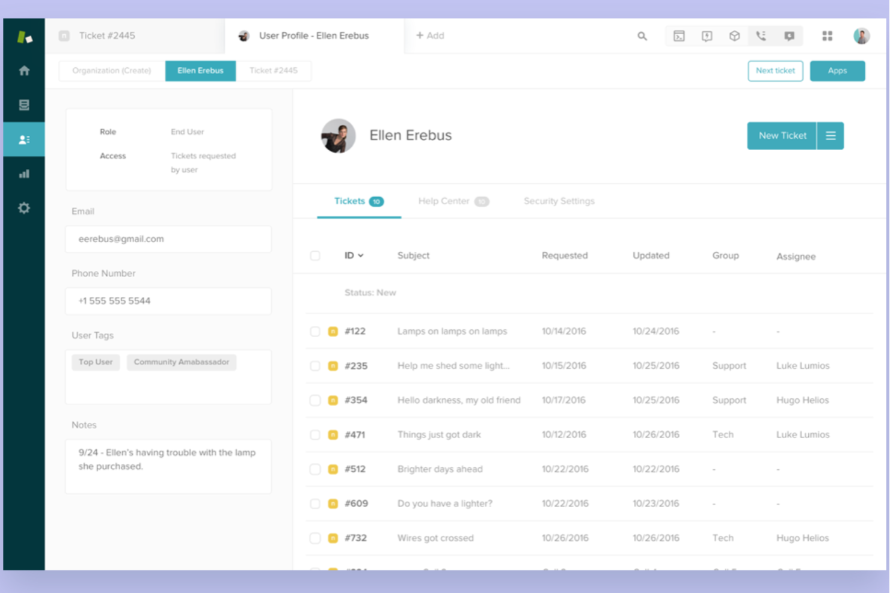Image resolution: width=890 pixels, height=593 pixels.
Task: Open the apps grid icon near the avatar
Action: pyautogui.click(x=827, y=36)
